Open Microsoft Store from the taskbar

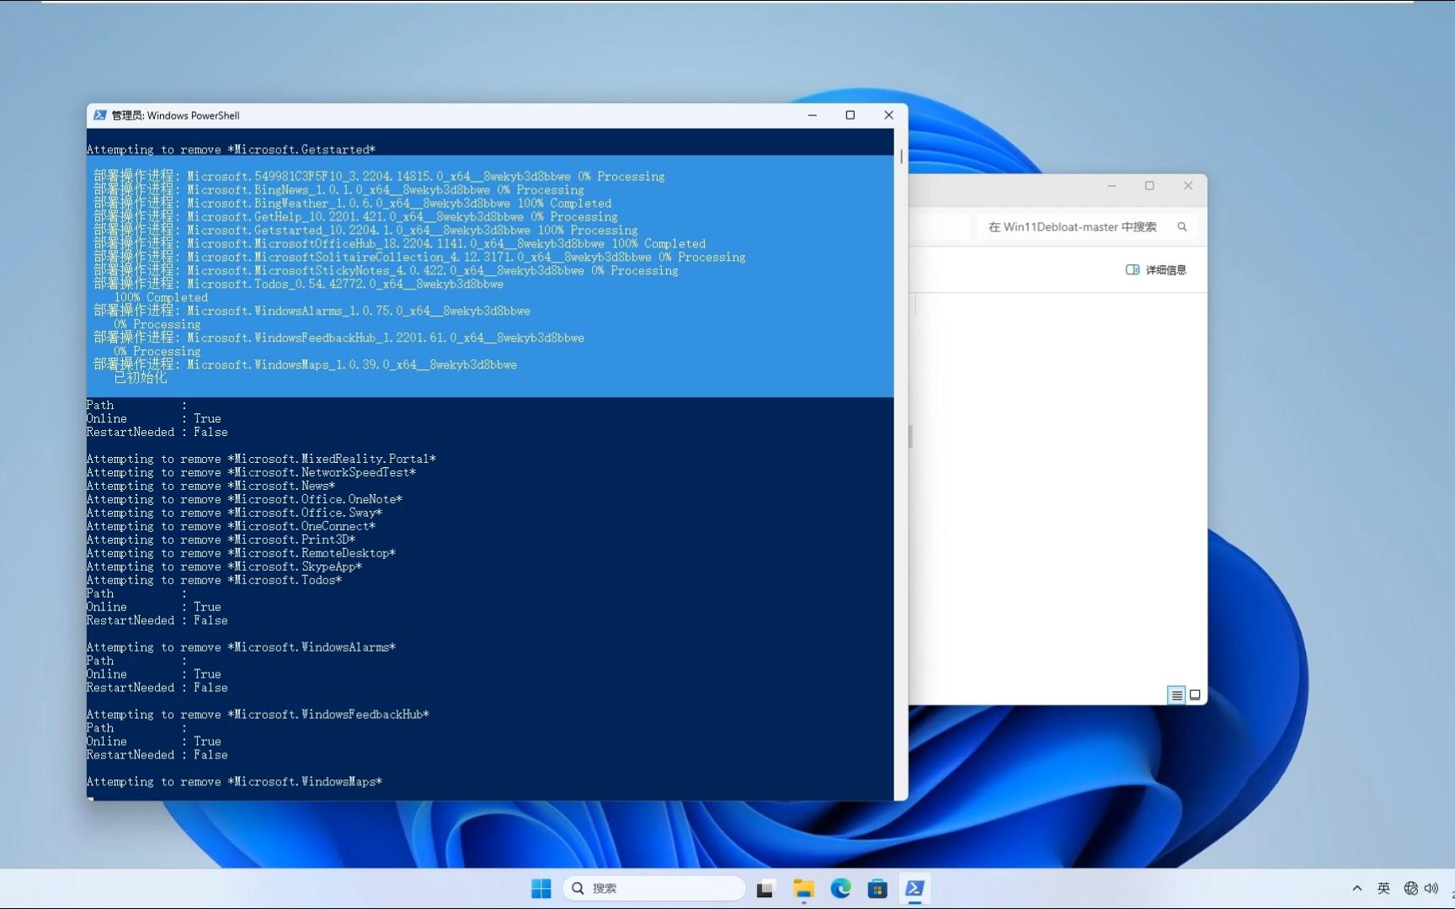pos(877,888)
